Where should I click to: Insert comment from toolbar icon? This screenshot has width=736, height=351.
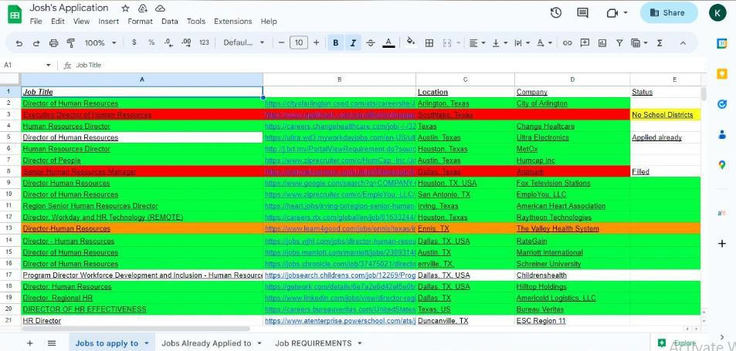[585, 43]
